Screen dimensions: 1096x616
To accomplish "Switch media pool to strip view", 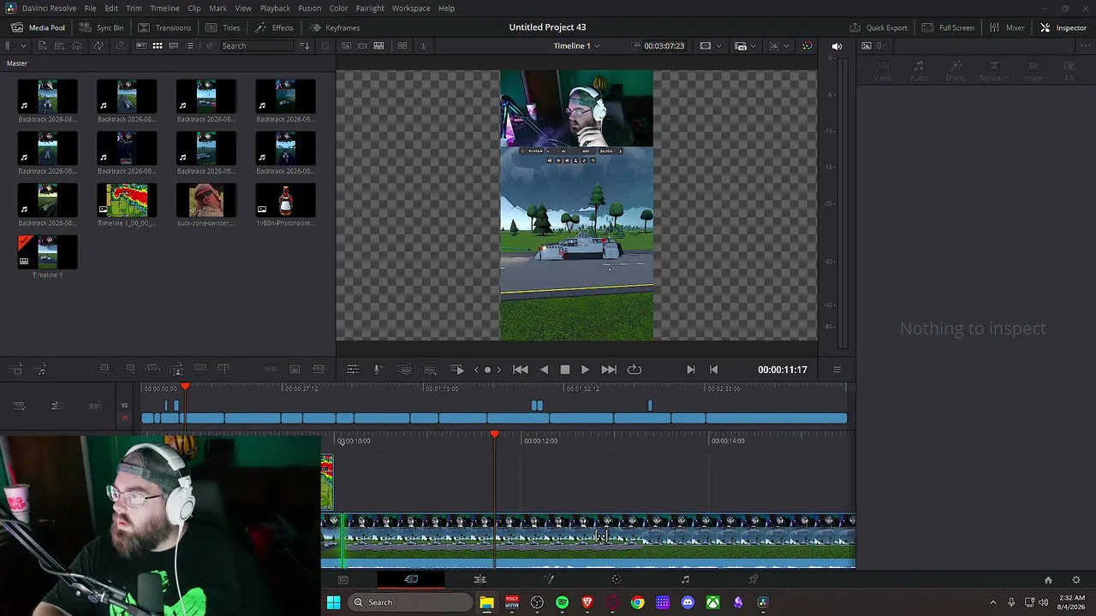I will (x=174, y=45).
